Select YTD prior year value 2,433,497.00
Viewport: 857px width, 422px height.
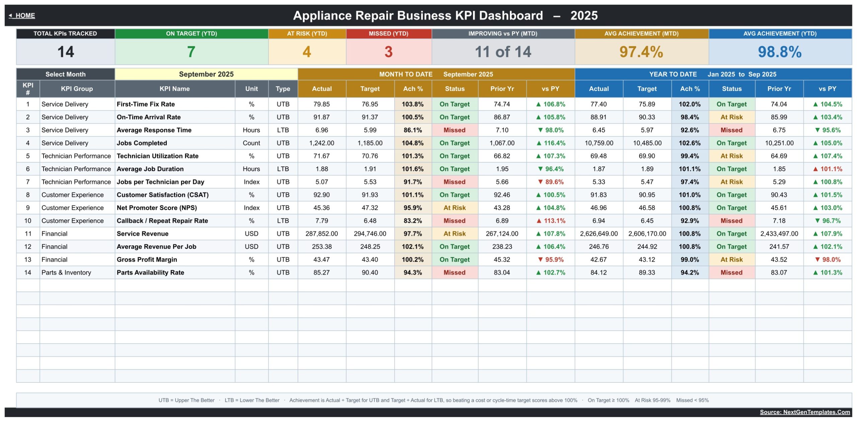779,234
